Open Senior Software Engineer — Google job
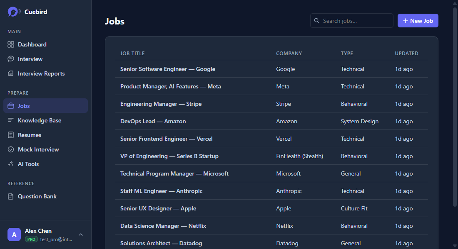 point(271,69)
